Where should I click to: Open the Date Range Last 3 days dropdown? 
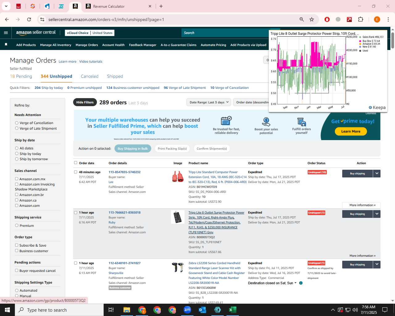pyautogui.click(x=209, y=102)
